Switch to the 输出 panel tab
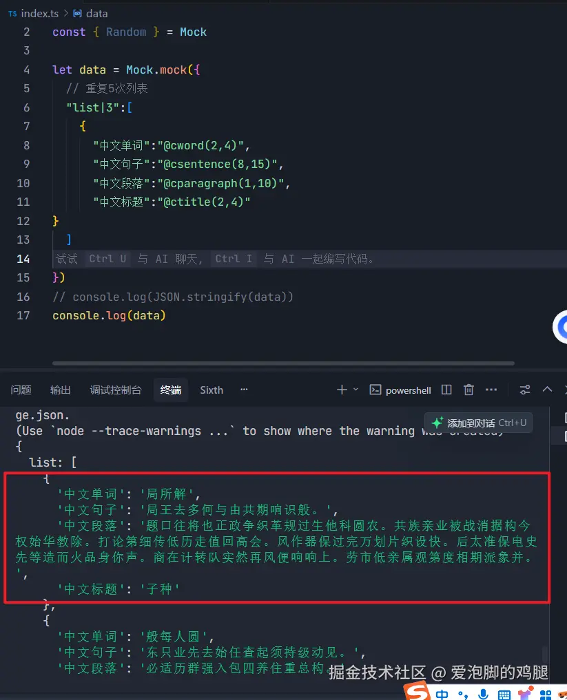This screenshot has width=567, height=700. (61, 390)
